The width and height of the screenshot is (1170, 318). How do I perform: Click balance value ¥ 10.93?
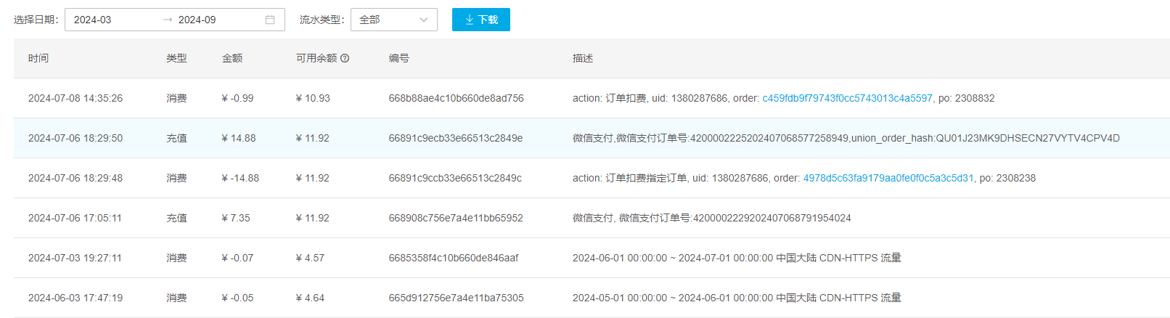[x=313, y=98]
